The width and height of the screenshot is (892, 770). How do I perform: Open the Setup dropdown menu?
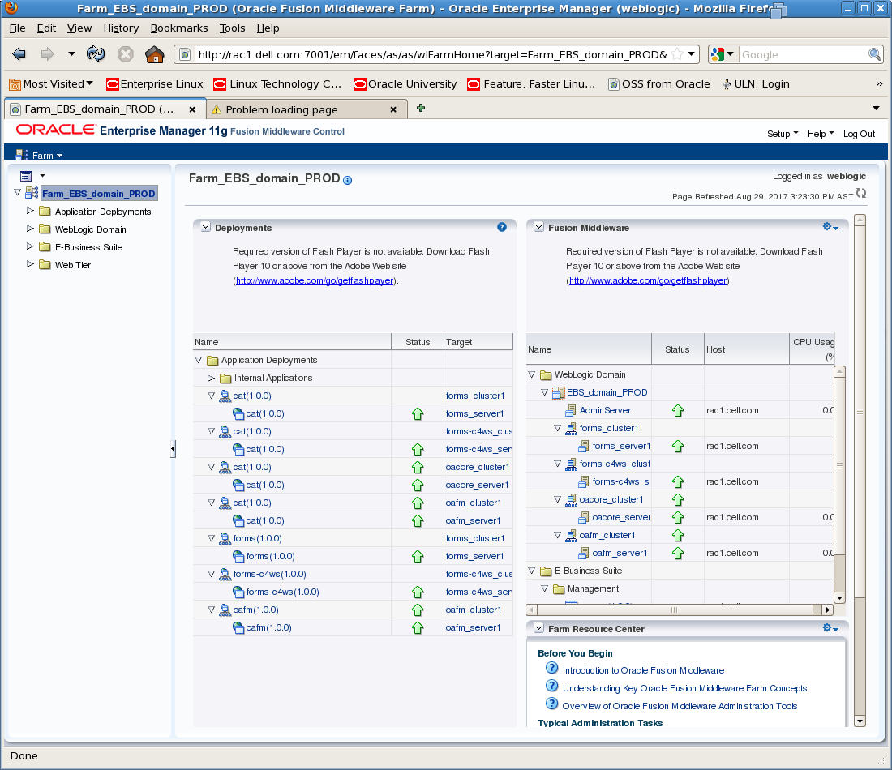point(783,134)
